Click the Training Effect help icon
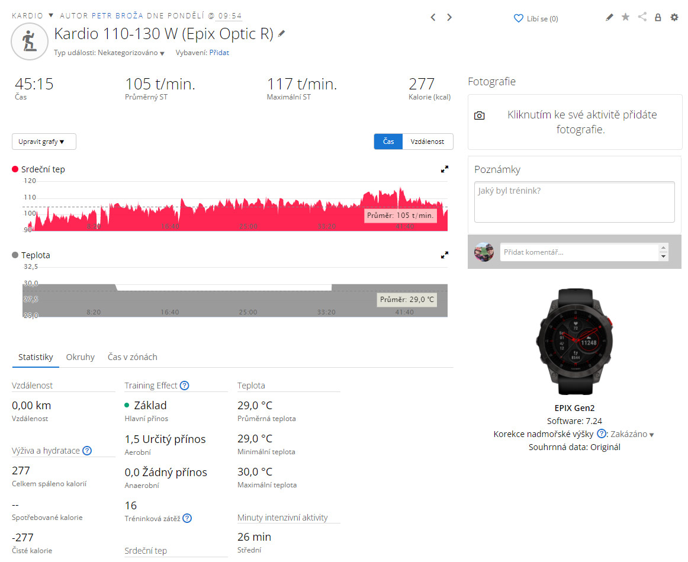 [x=184, y=386]
